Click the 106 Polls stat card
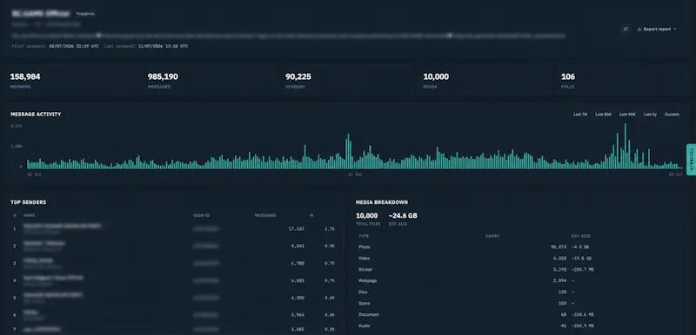Screen dimensions: 696x335 click(x=621, y=81)
